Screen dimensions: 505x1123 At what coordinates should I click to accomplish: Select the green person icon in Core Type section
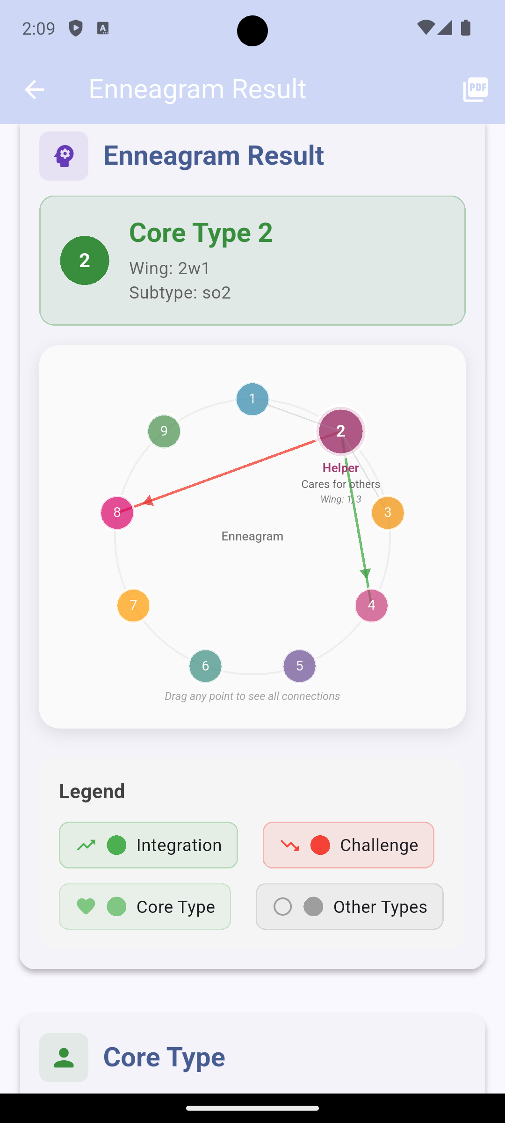[x=64, y=1058]
